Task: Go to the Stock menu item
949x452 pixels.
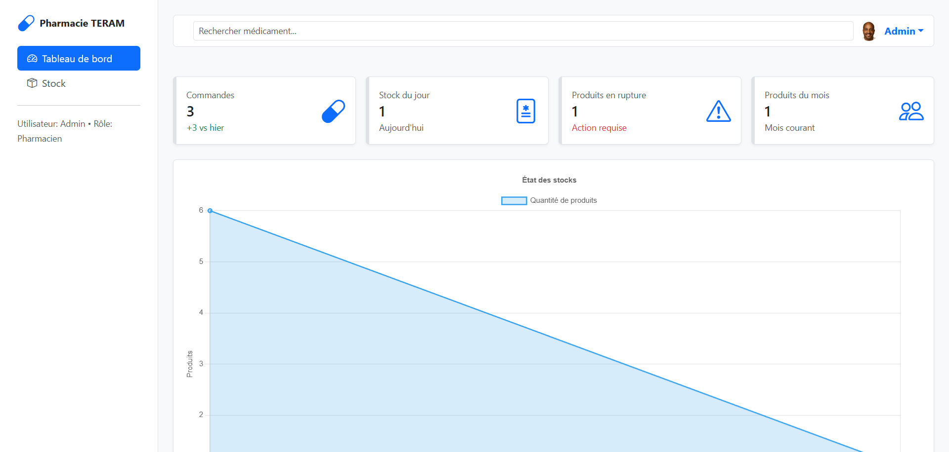Action: pyautogui.click(x=53, y=83)
